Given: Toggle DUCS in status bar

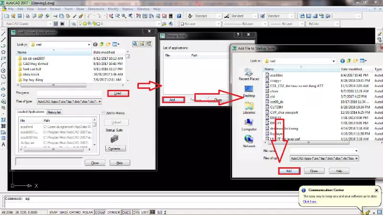Looking at the screenshot, I should [126, 212].
